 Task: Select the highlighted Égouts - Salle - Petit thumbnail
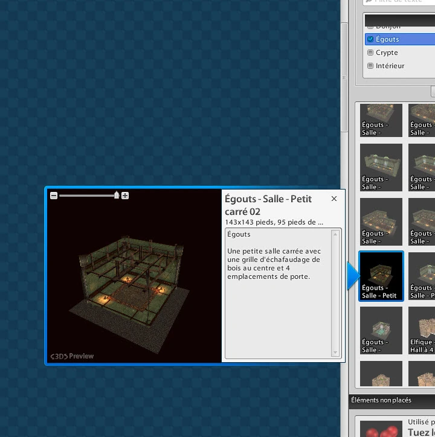(381, 276)
